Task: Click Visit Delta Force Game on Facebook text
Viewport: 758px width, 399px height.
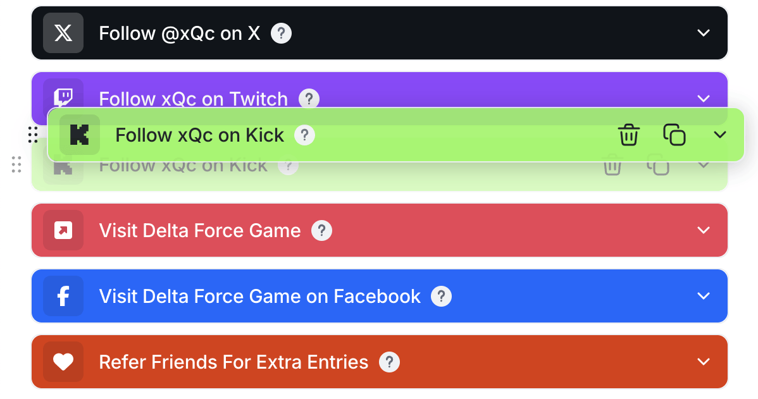Action: point(259,296)
